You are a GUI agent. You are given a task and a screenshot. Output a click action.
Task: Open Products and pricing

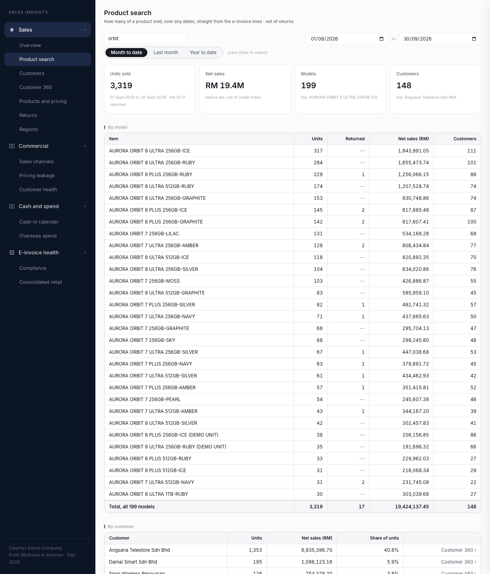coord(47,101)
